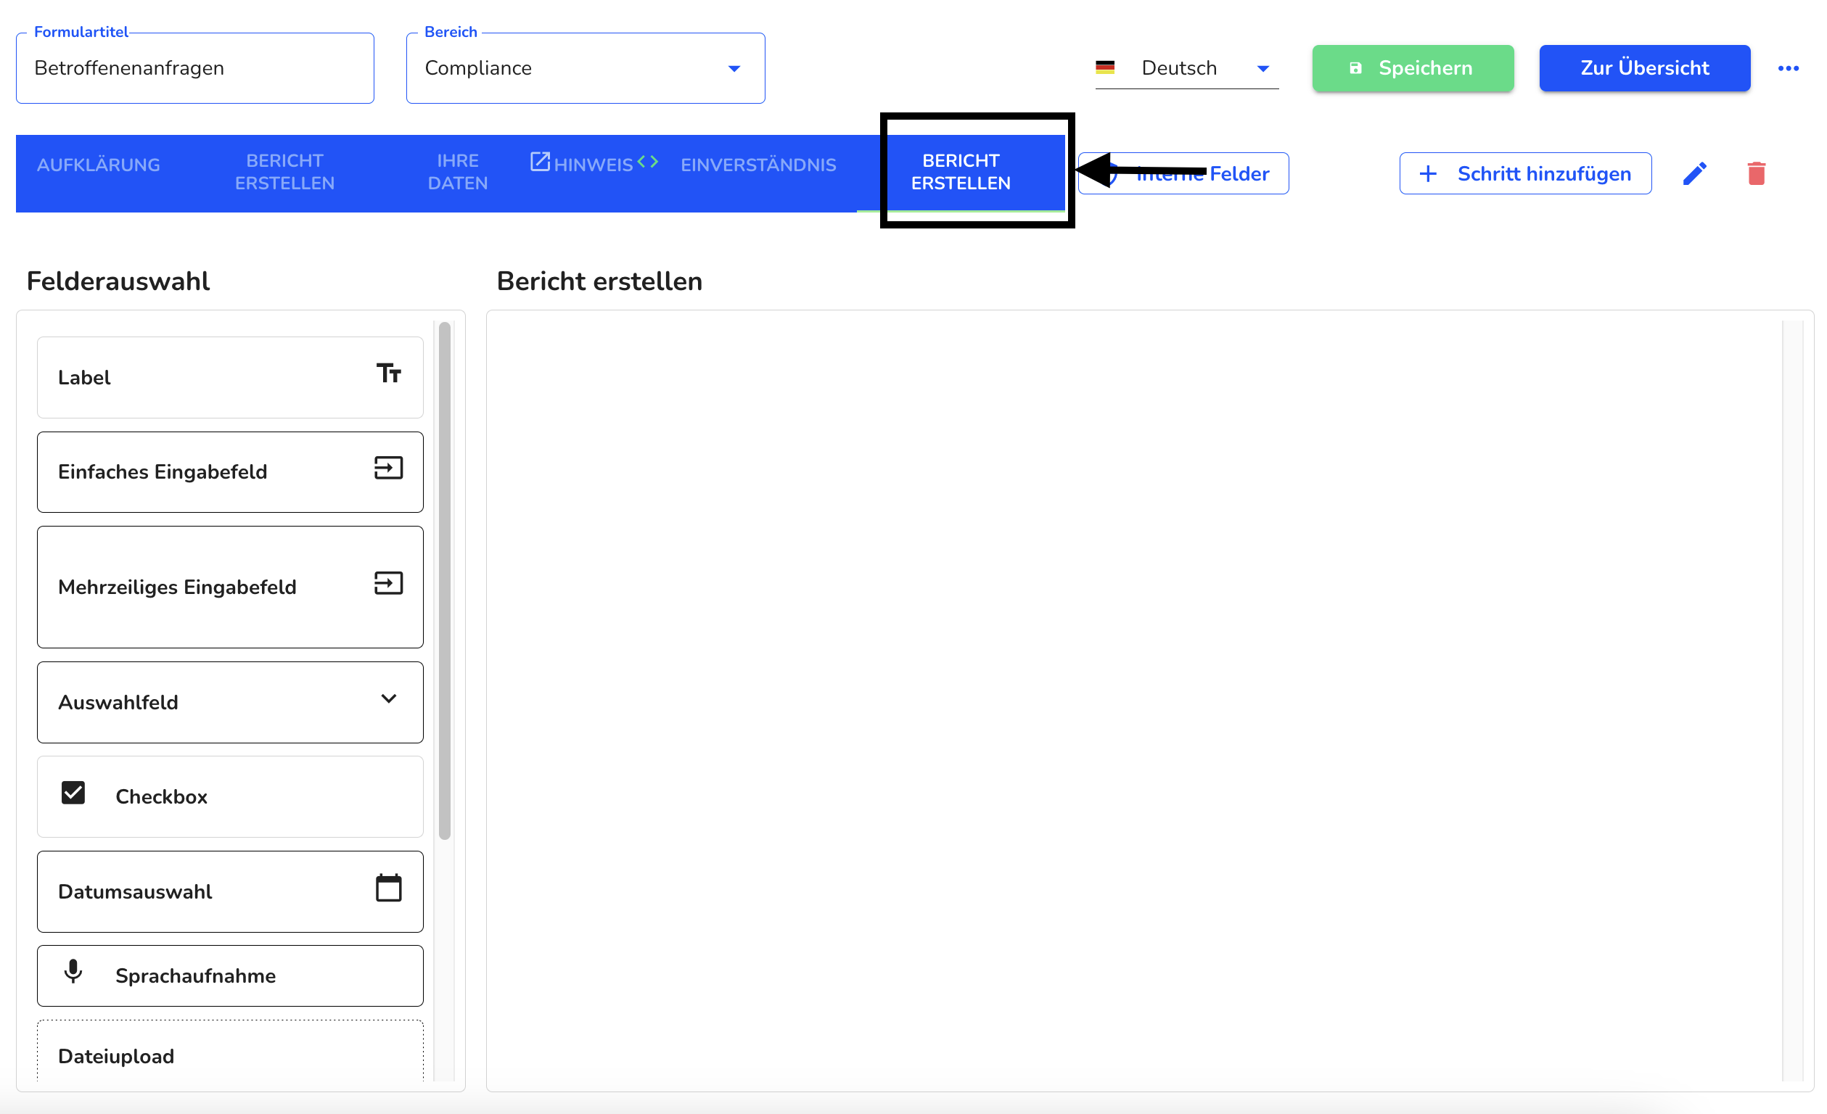Click the plus icon in Schritt hinzufügen
Viewport: 1827px width, 1114px height.
1428,173
